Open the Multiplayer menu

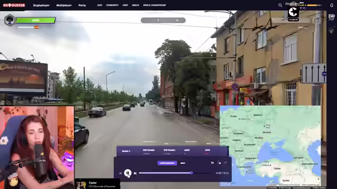pyautogui.click(x=64, y=5)
